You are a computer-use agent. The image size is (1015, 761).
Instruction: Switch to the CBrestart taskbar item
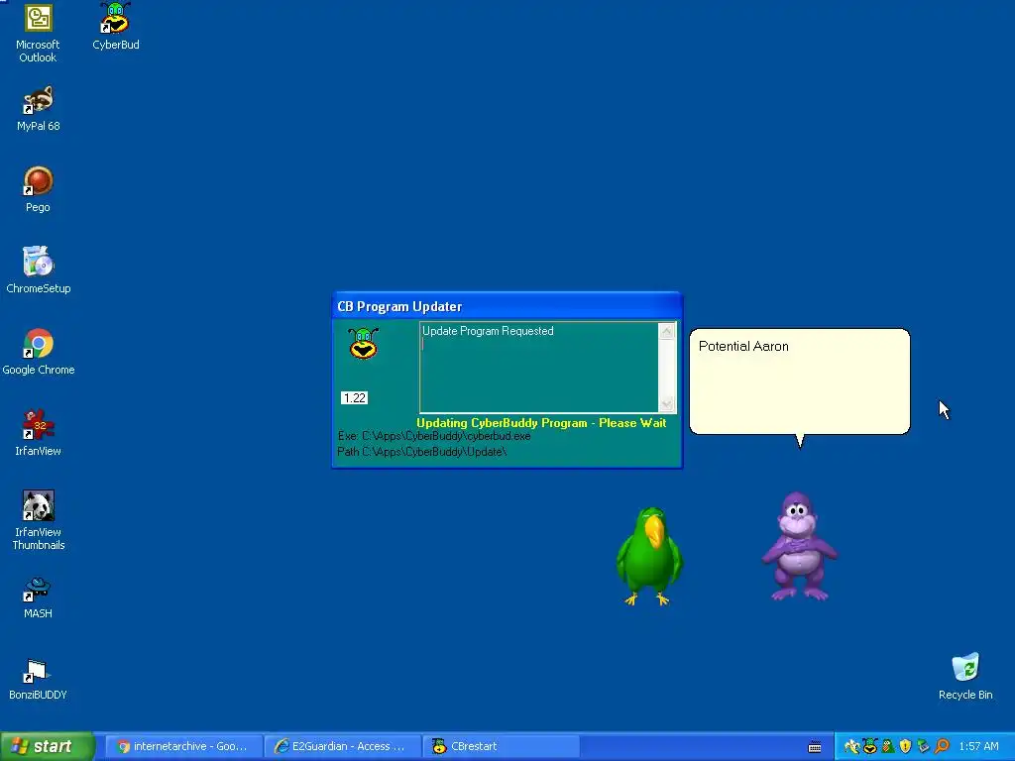pos(501,747)
